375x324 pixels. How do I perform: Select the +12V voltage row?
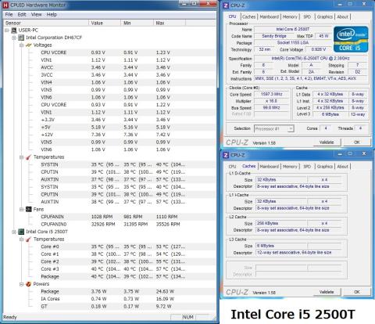(109, 135)
